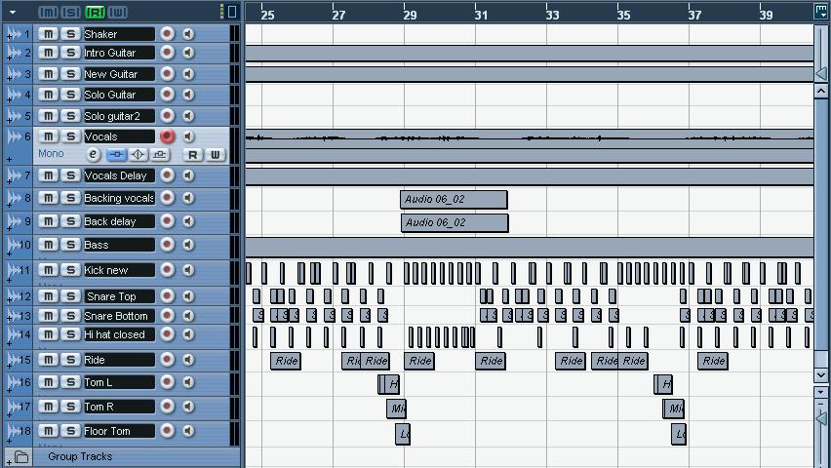Expand automation for Ride track
This screenshot has height=468, width=831.
(9, 365)
